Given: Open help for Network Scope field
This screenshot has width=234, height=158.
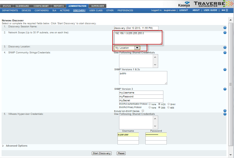Looking at the screenshot, I should [225, 33].
